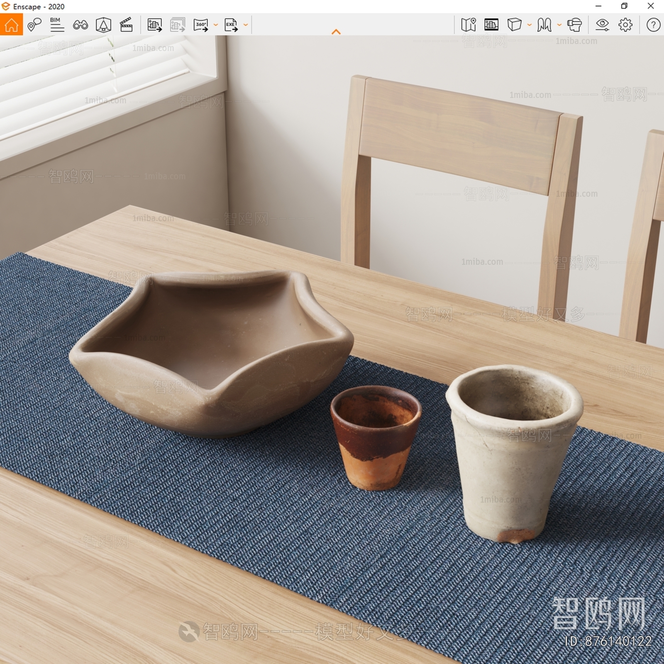The height and width of the screenshot is (664, 664).
Task: Open the BIM information panel
Action: click(x=57, y=25)
